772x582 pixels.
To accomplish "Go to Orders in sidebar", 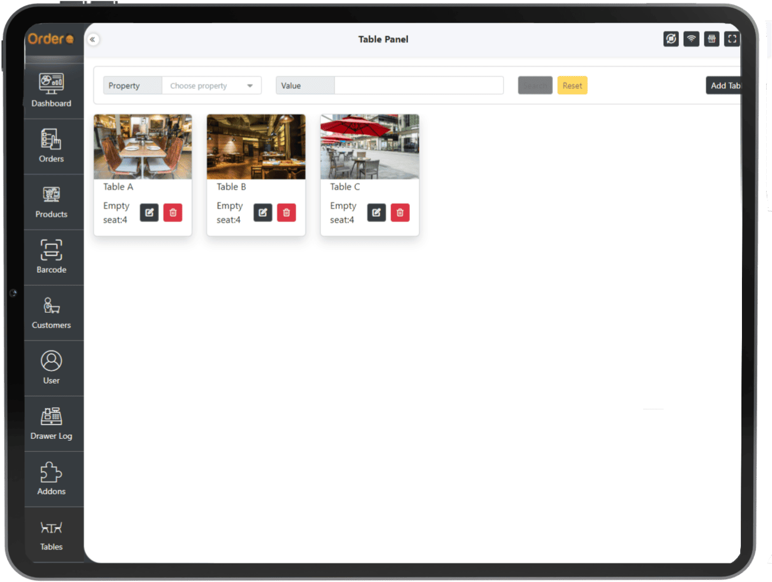I will pos(51,146).
